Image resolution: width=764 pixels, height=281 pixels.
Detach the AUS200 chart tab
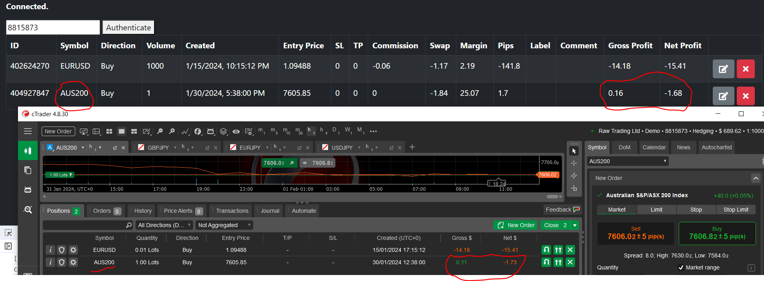(115, 148)
